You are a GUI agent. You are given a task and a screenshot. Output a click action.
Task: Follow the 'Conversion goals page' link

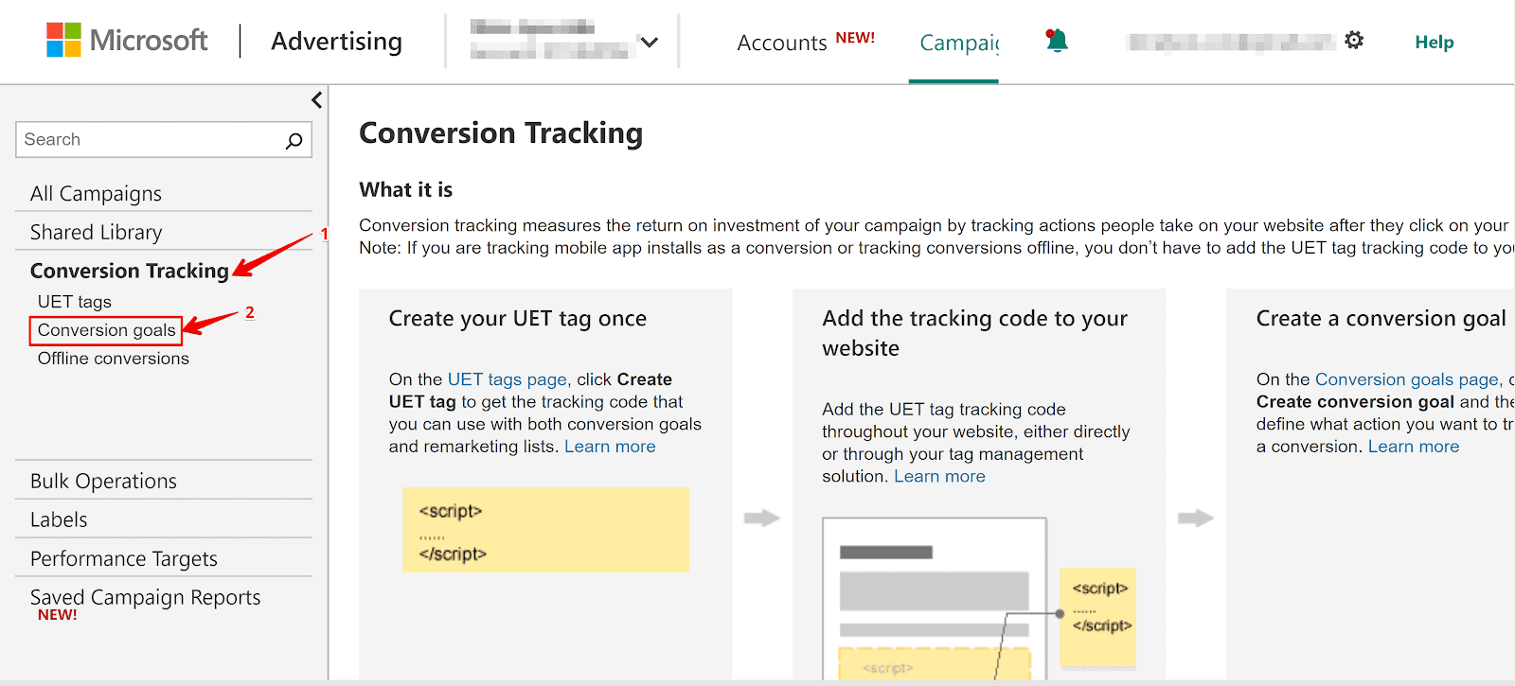coord(1407,379)
